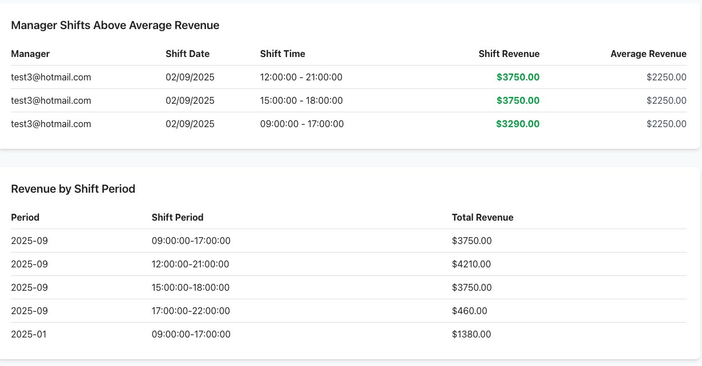Click the Shift Period column header
This screenshot has height=366, width=702.
pyautogui.click(x=177, y=217)
